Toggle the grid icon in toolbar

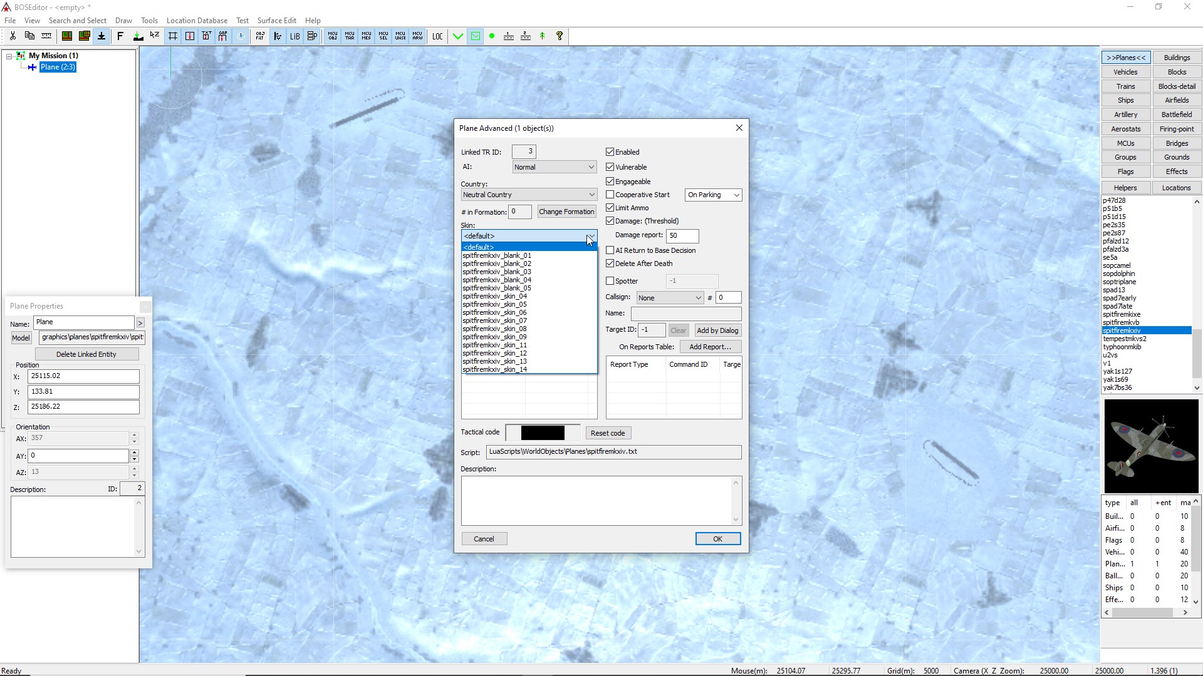172,36
